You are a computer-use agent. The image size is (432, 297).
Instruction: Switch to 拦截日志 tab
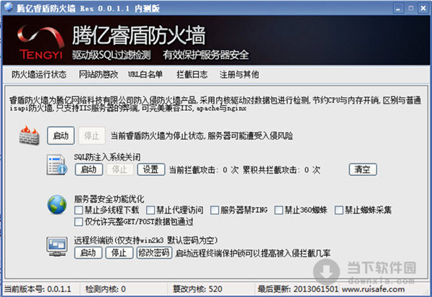tap(192, 74)
